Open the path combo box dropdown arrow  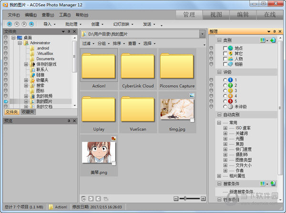click(202, 34)
